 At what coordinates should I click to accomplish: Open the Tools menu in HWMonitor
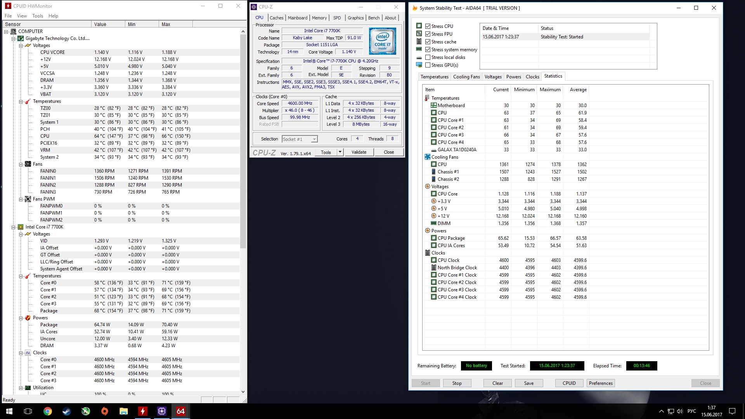coord(38,16)
